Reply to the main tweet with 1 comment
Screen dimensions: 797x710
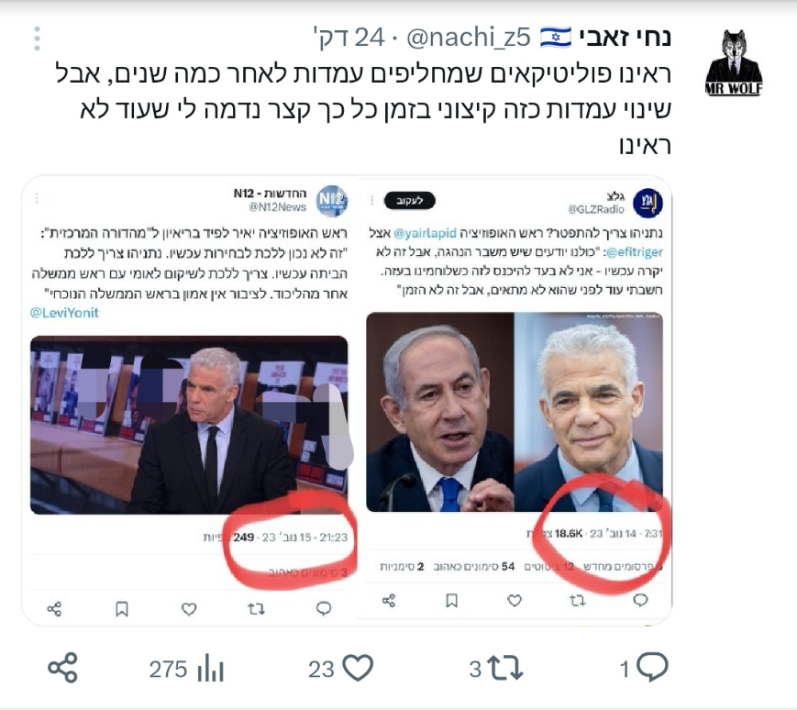pyautogui.click(x=644, y=668)
